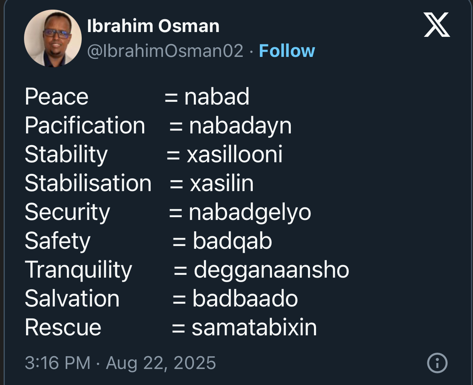The height and width of the screenshot is (385, 473).
Task: Click the word badqab
Action: click(x=232, y=241)
